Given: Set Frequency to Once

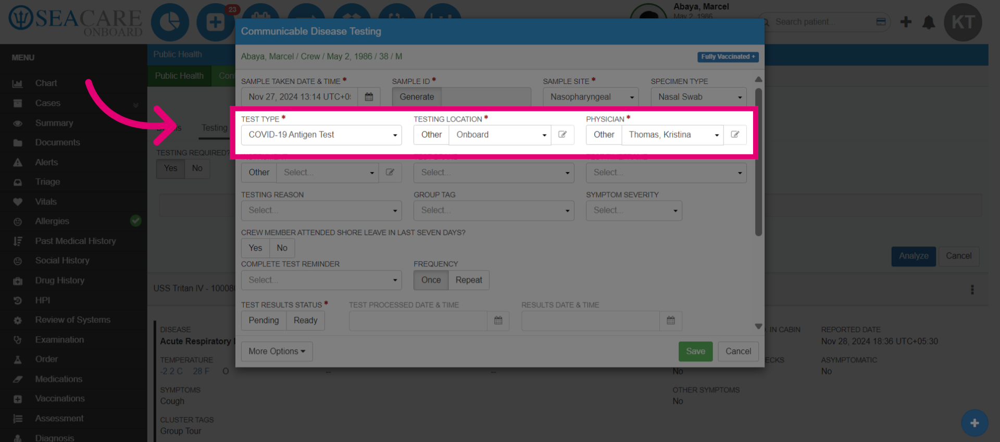Looking at the screenshot, I should click(x=431, y=280).
